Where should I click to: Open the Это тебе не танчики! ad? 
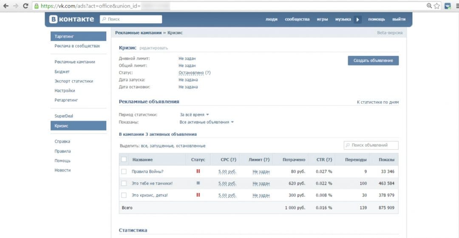[152, 183]
